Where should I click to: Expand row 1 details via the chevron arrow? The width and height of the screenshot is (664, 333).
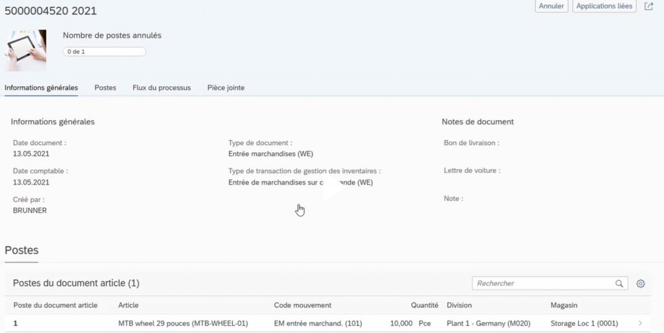pyautogui.click(x=641, y=323)
